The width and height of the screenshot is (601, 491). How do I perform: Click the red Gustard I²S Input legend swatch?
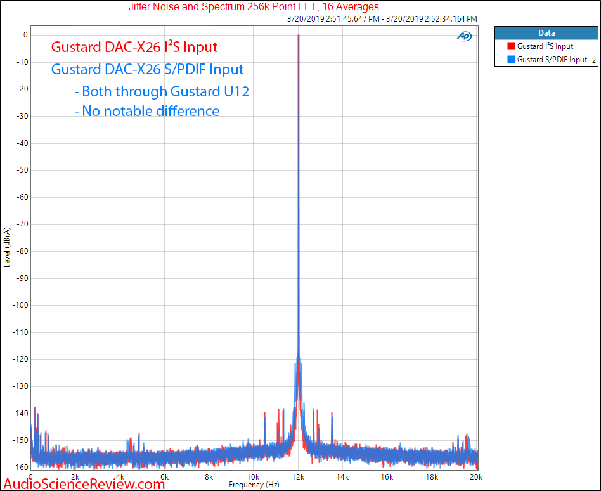[511, 46]
